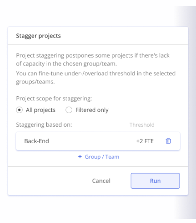
Task: Run the project staggering
Action: (155, 181)
